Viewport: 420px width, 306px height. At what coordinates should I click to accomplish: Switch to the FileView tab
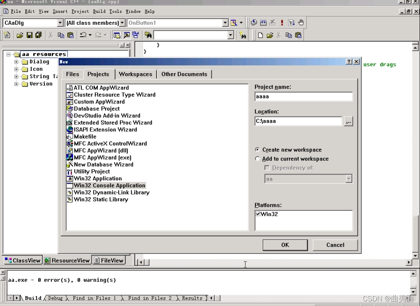pos(109,260)
